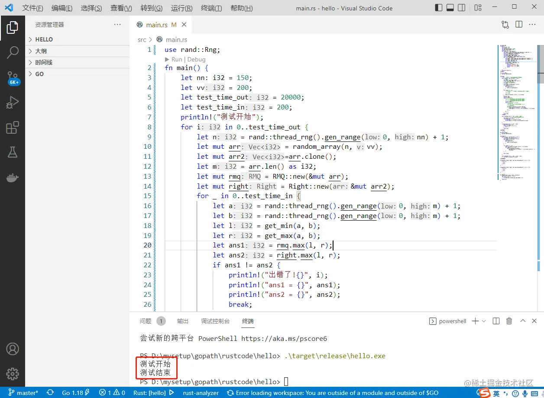Open the Docker view
Screen dimensions: 544x398
coord(13,177)
